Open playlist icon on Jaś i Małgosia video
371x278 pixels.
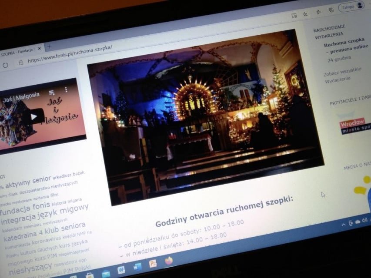click(51, 93)
